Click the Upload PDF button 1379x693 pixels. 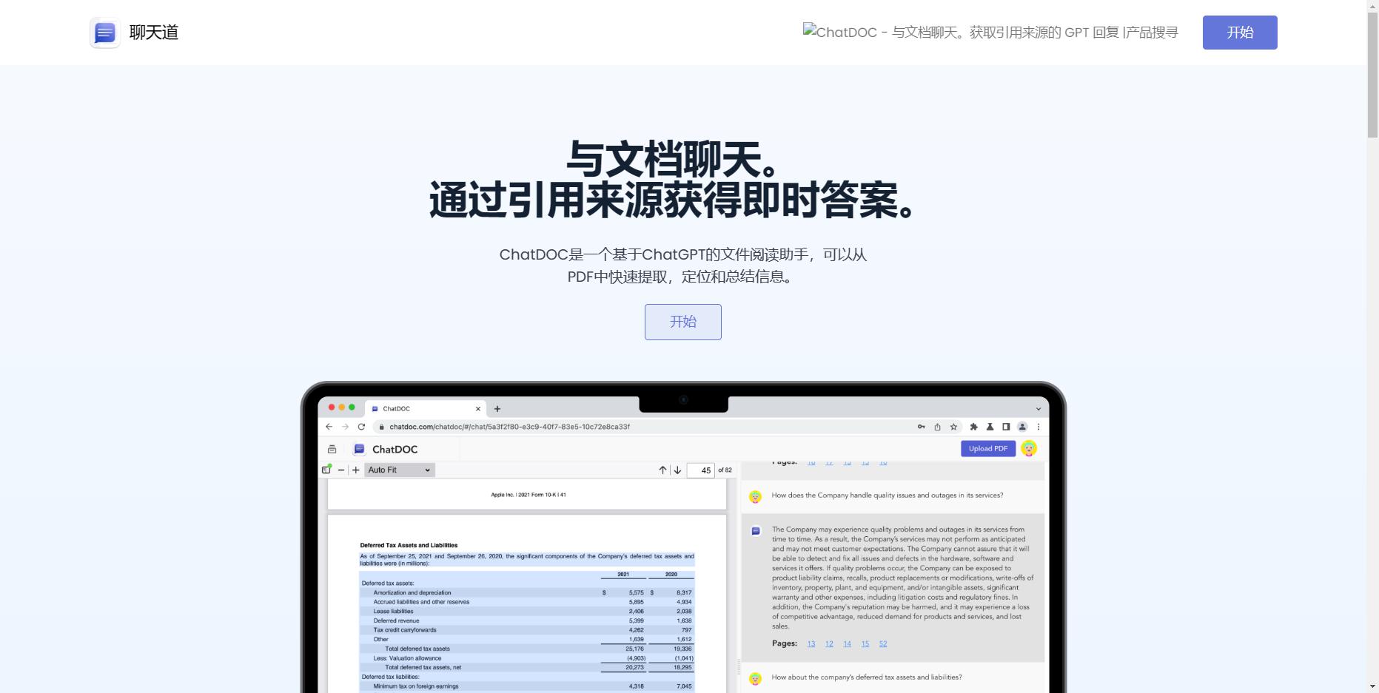(x=988, y=448)
